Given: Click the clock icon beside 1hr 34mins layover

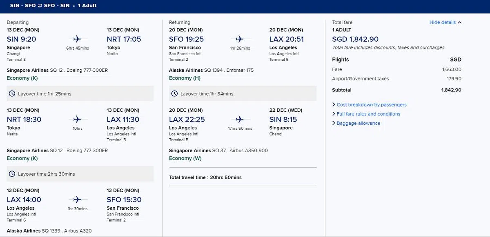Looking at the screenshot, I should [175, 94].
